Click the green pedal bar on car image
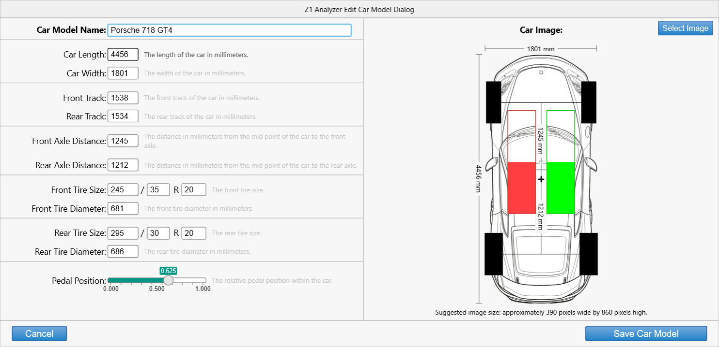This screenshot has width=719, height=347. pos(561,188)
